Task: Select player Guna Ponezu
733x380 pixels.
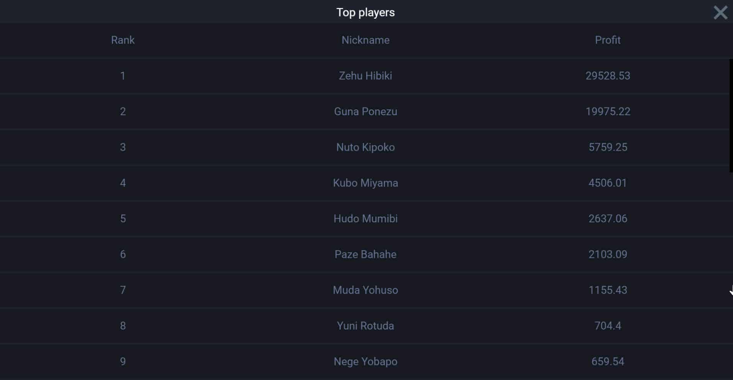Action: pyautogui.click(x=365, y=111)
